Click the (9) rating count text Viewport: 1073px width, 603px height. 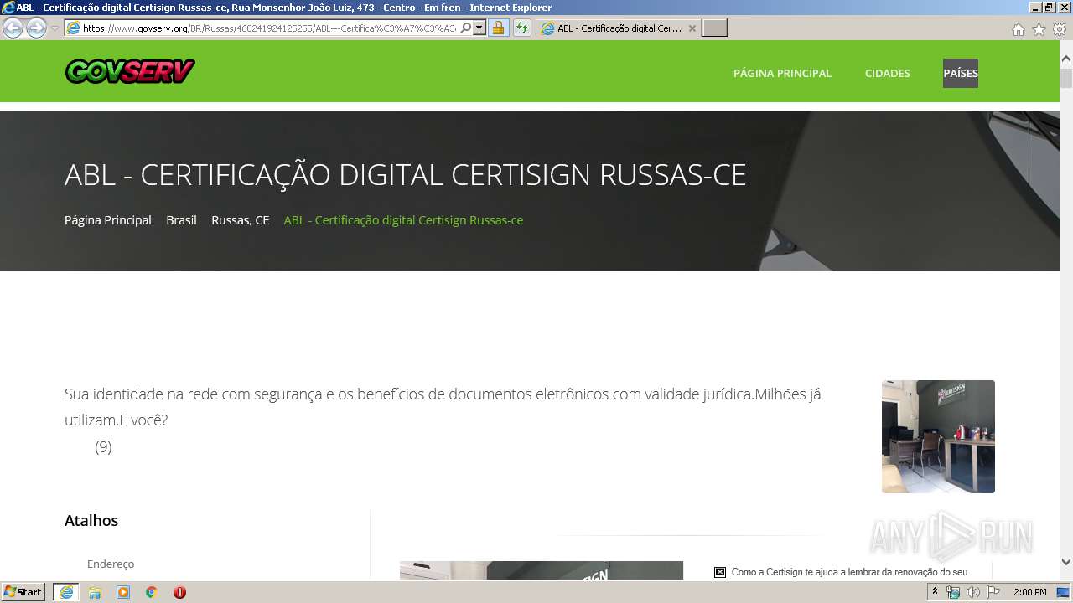tap(103, 447)
